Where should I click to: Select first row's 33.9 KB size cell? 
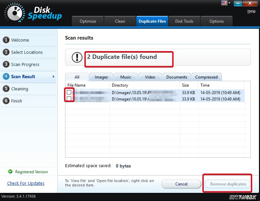[x=188, y=93]
